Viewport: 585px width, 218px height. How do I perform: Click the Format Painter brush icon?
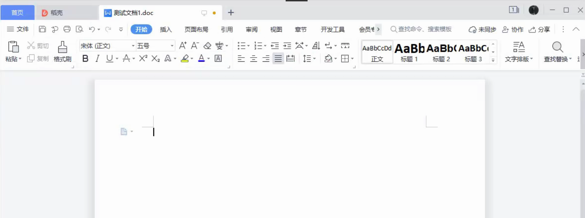point(62,47)
